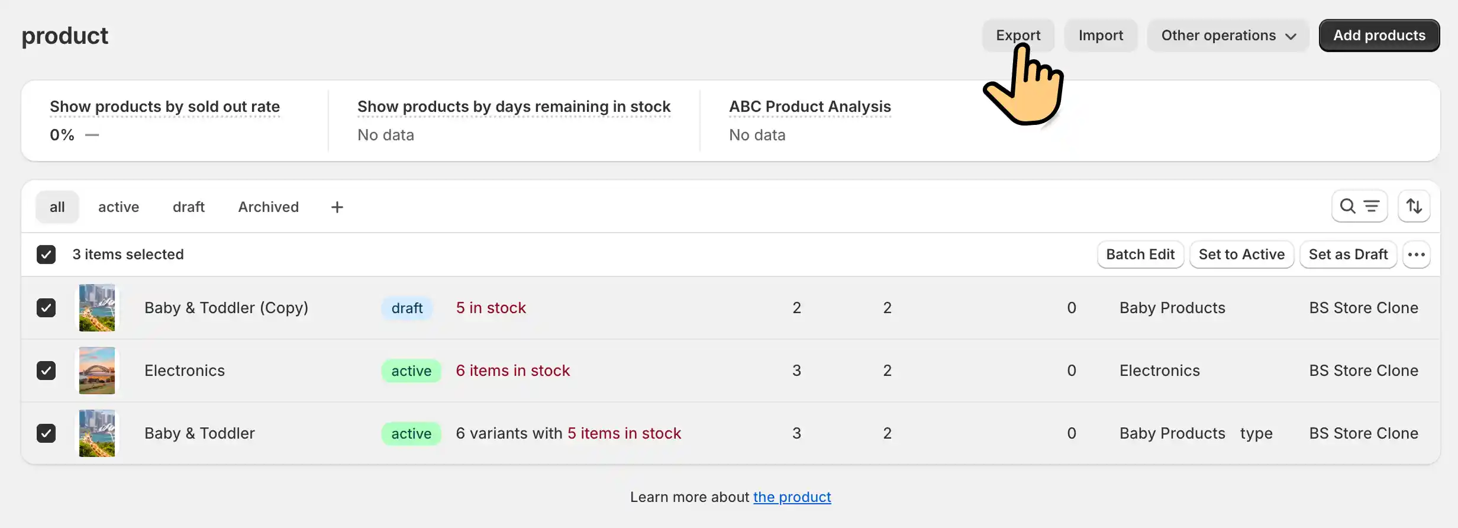This screenshot has width=1458, height=528.
Task: Click the more actions ellipsis icon
Action: pos(1417,254)
